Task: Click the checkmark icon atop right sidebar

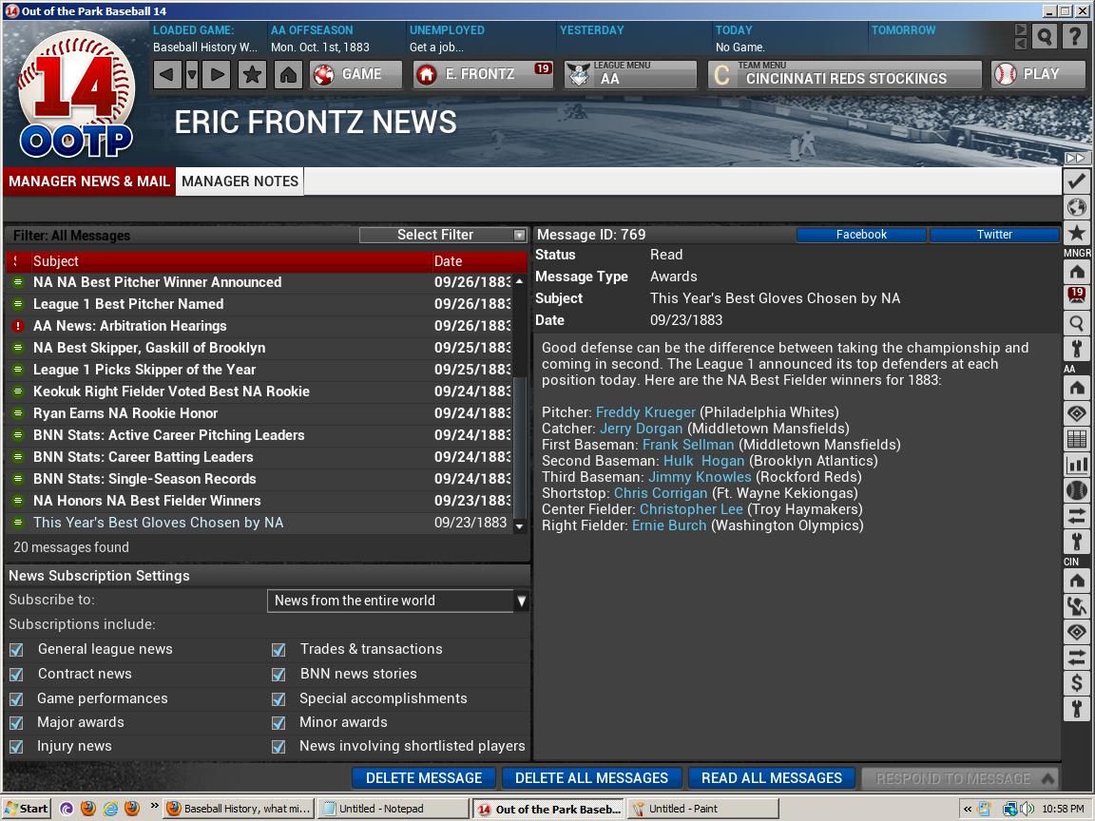Action: point(1076,181)
